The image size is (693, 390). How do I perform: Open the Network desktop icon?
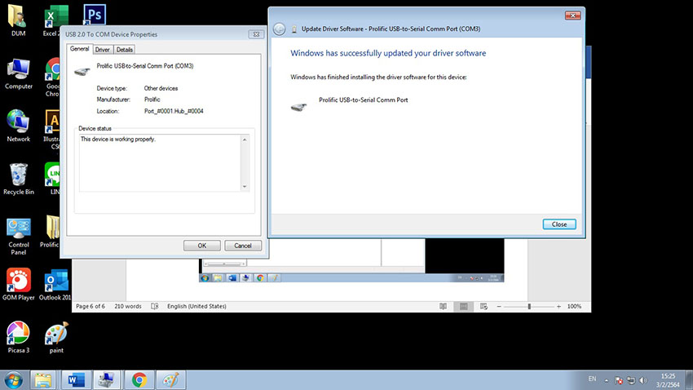[18, 126]
